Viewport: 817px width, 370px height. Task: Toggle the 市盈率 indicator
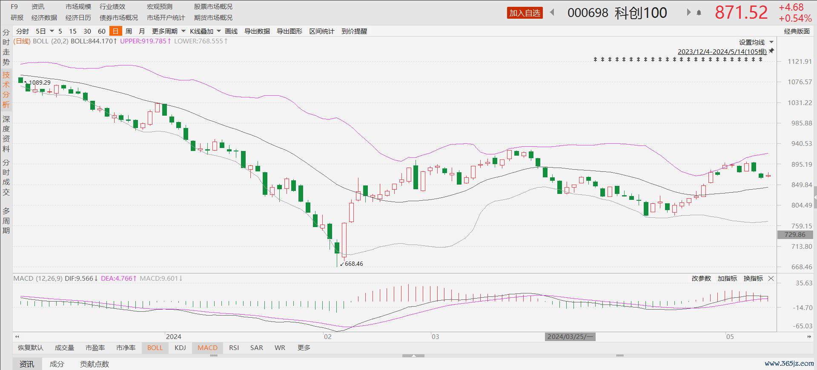95,348
